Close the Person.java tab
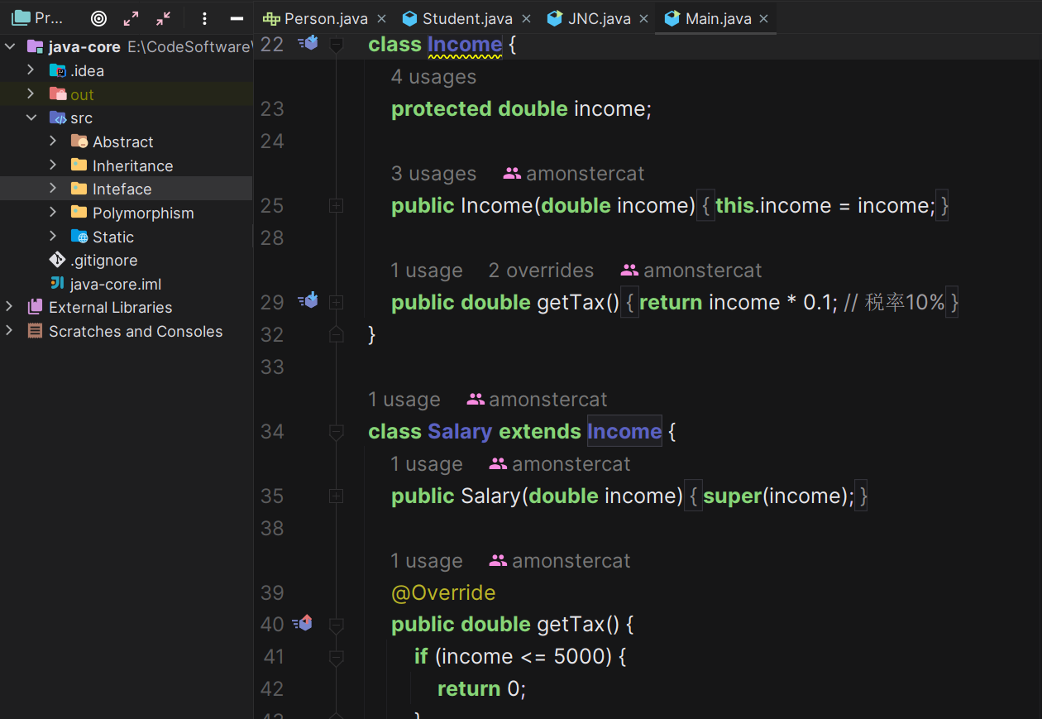The height and width of the screenshot is (719, 1042). [381, 18]
